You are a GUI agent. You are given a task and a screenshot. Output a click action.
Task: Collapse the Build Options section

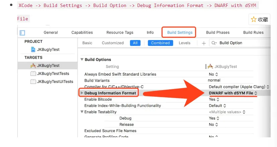(82, 60)
